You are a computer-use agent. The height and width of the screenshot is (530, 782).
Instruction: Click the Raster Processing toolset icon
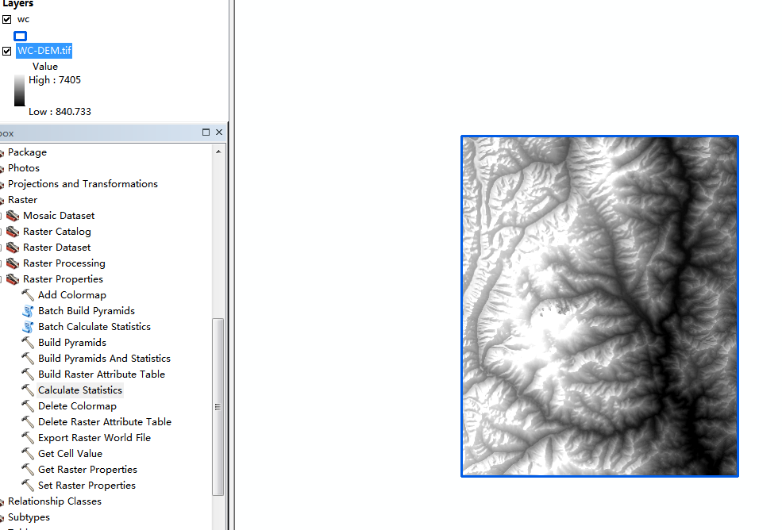[x=13, y=263]
